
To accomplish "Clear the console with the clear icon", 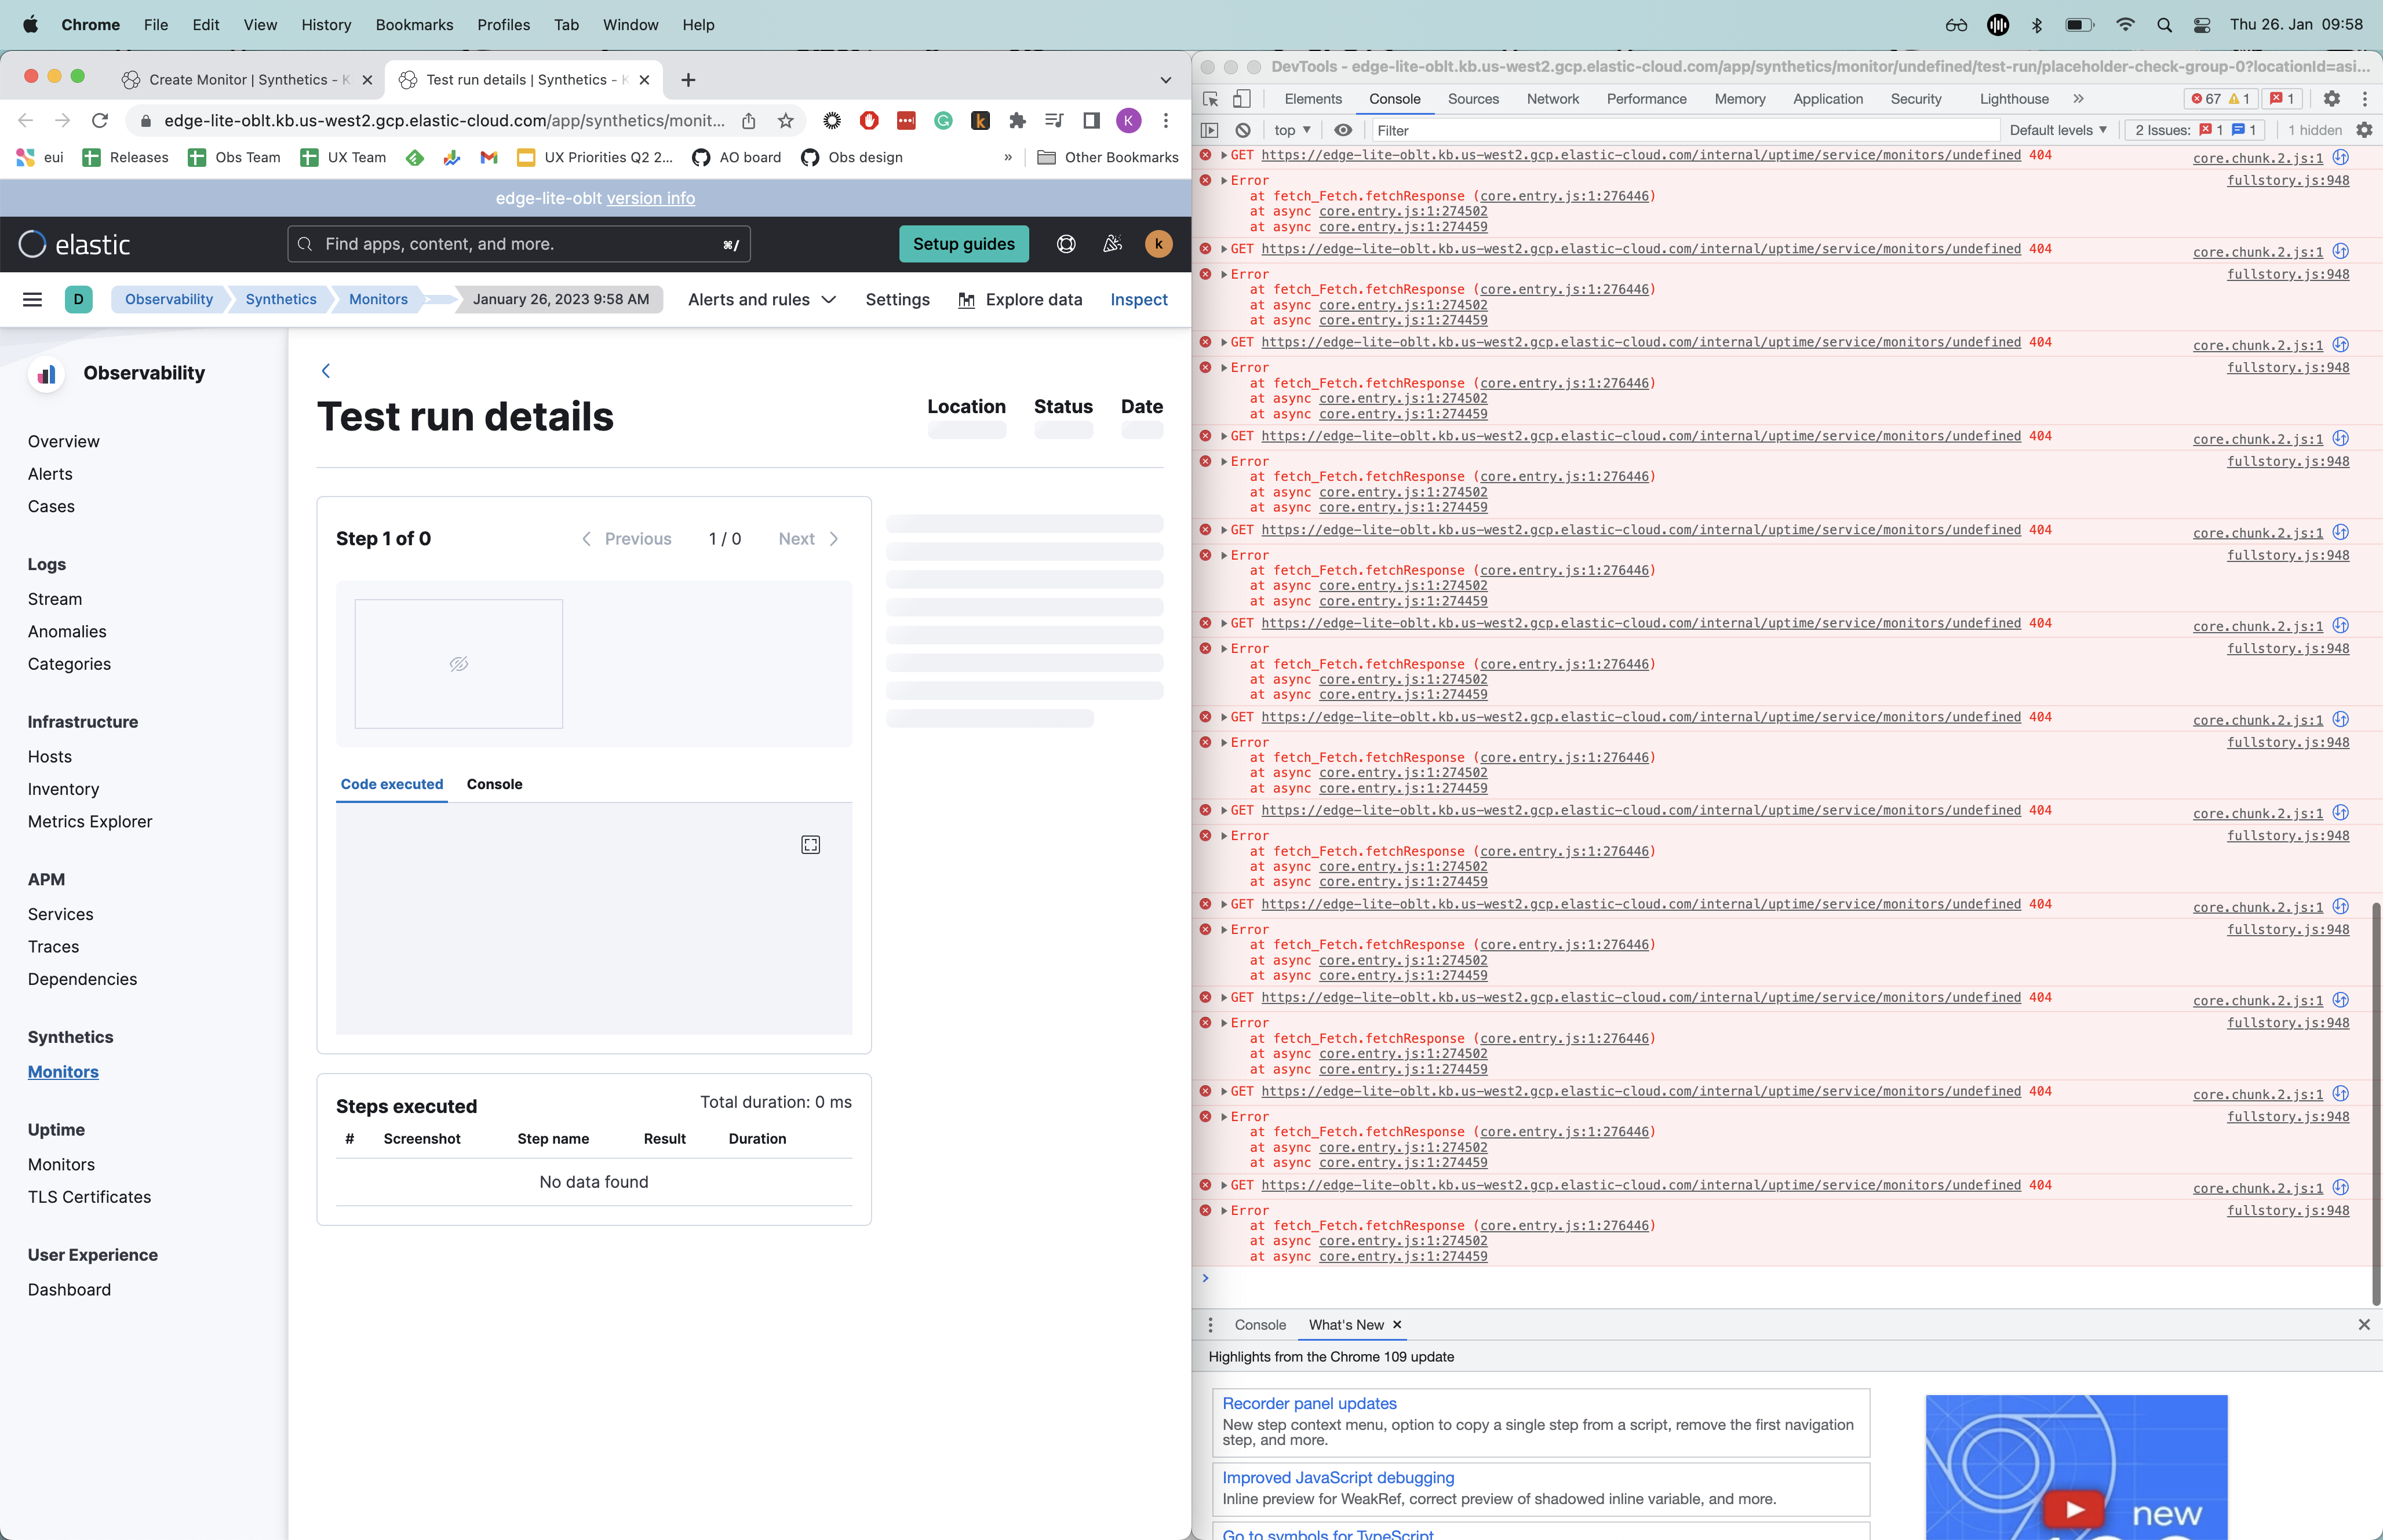I will click(x=1243, y=130).
